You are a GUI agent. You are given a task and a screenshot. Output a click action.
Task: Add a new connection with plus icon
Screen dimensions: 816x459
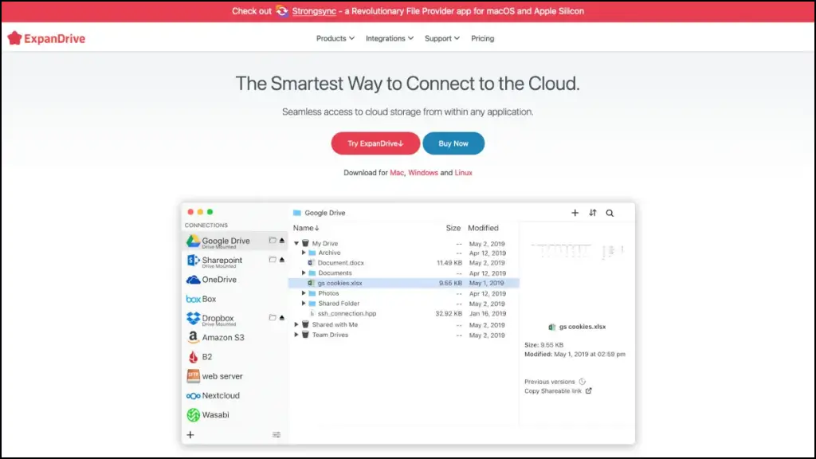tap(190, 434)
